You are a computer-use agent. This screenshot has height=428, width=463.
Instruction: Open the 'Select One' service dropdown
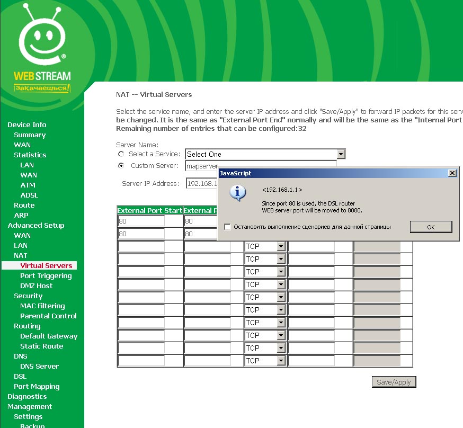click(265, 154)
